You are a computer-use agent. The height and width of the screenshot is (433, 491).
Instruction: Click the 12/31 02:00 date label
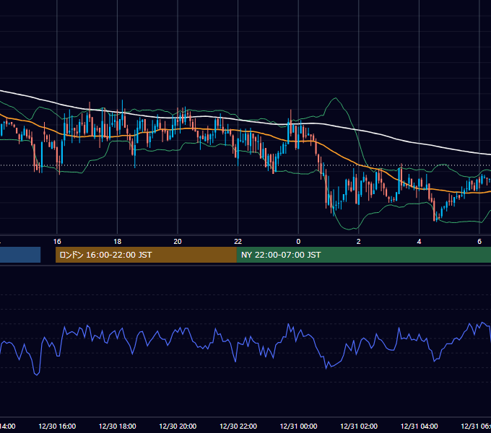coord(359,426)
